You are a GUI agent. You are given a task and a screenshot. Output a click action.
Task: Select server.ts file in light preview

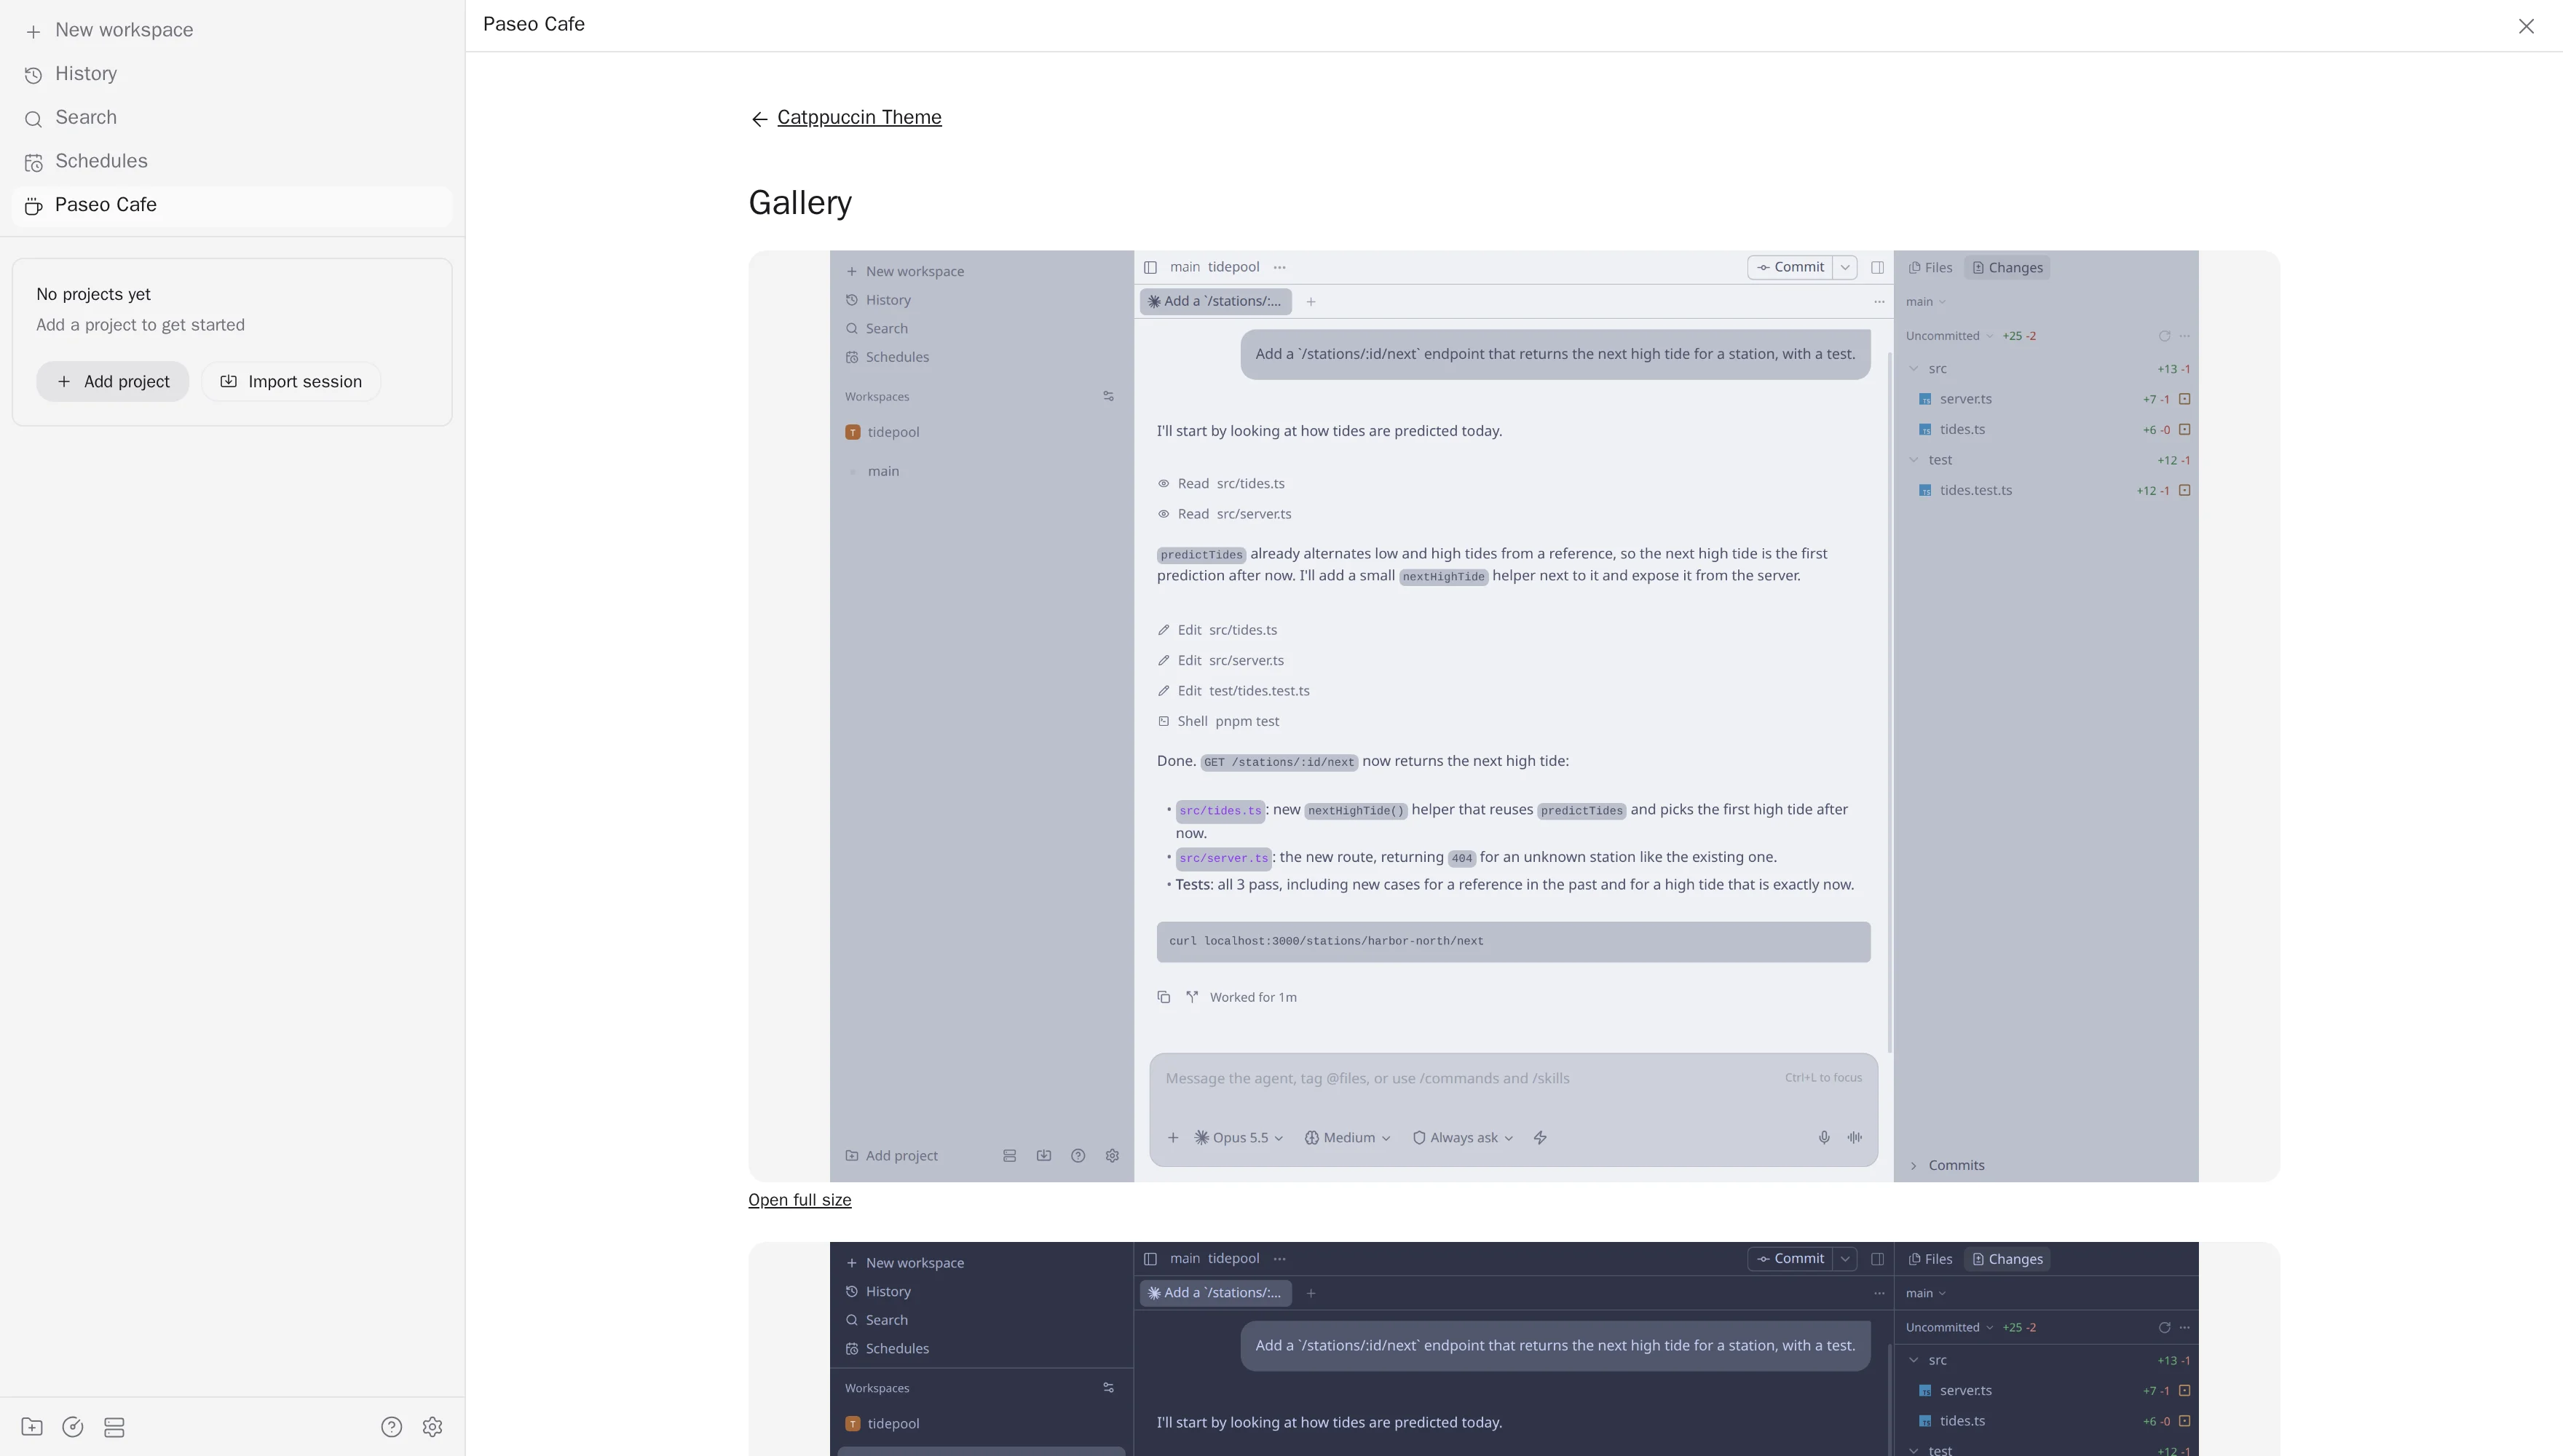(2046, 399)
